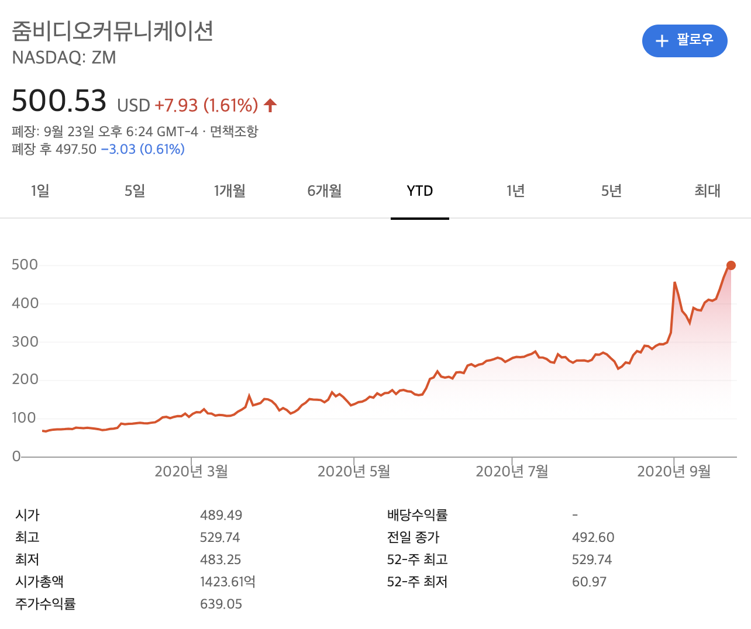Click the 최저 value 483.25
The width and height of the screenshot is (751, 629).
(221, 559)
